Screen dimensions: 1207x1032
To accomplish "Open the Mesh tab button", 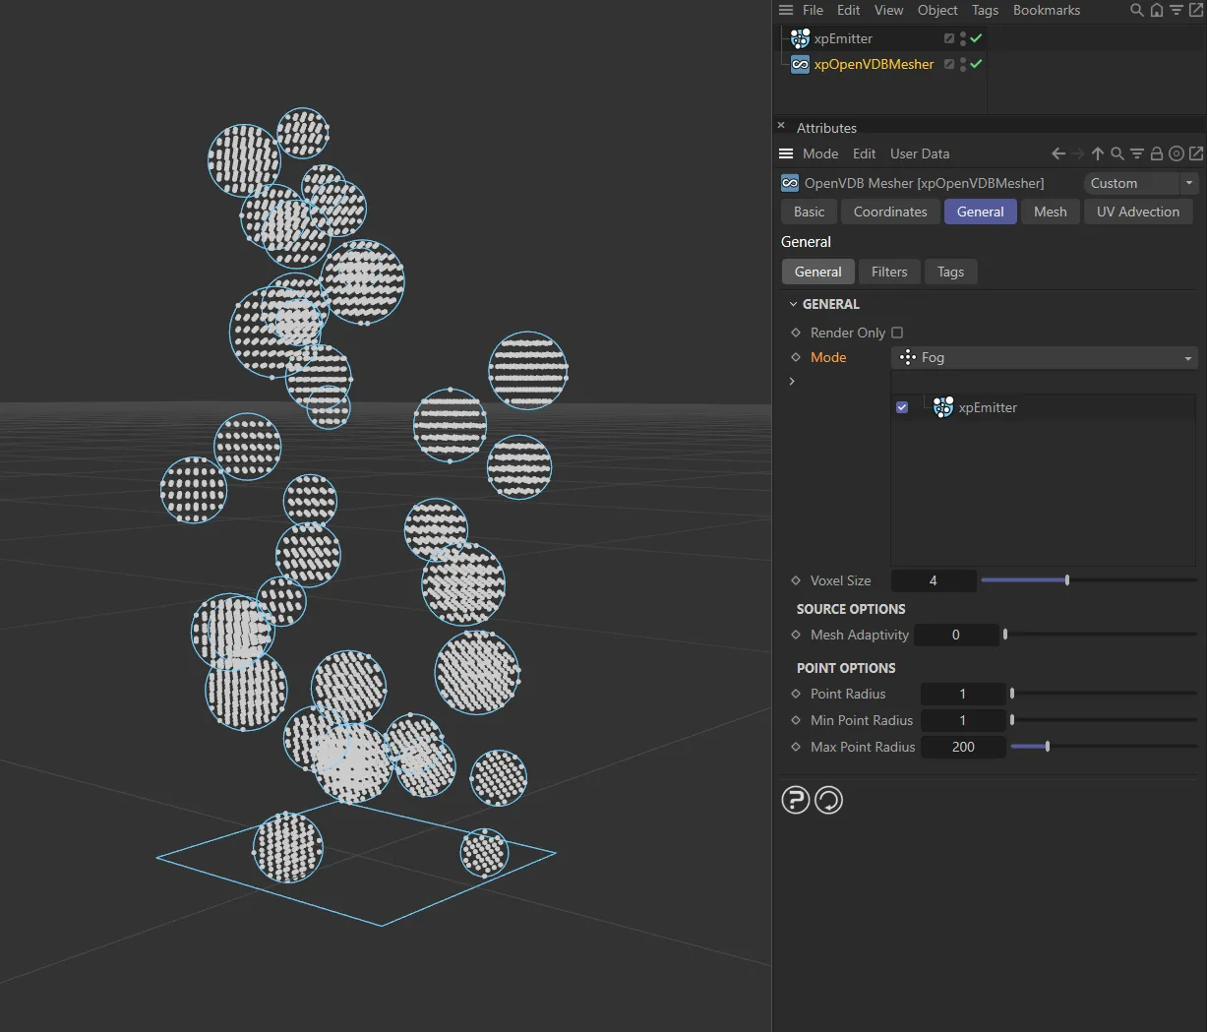I will point(1050,212).
